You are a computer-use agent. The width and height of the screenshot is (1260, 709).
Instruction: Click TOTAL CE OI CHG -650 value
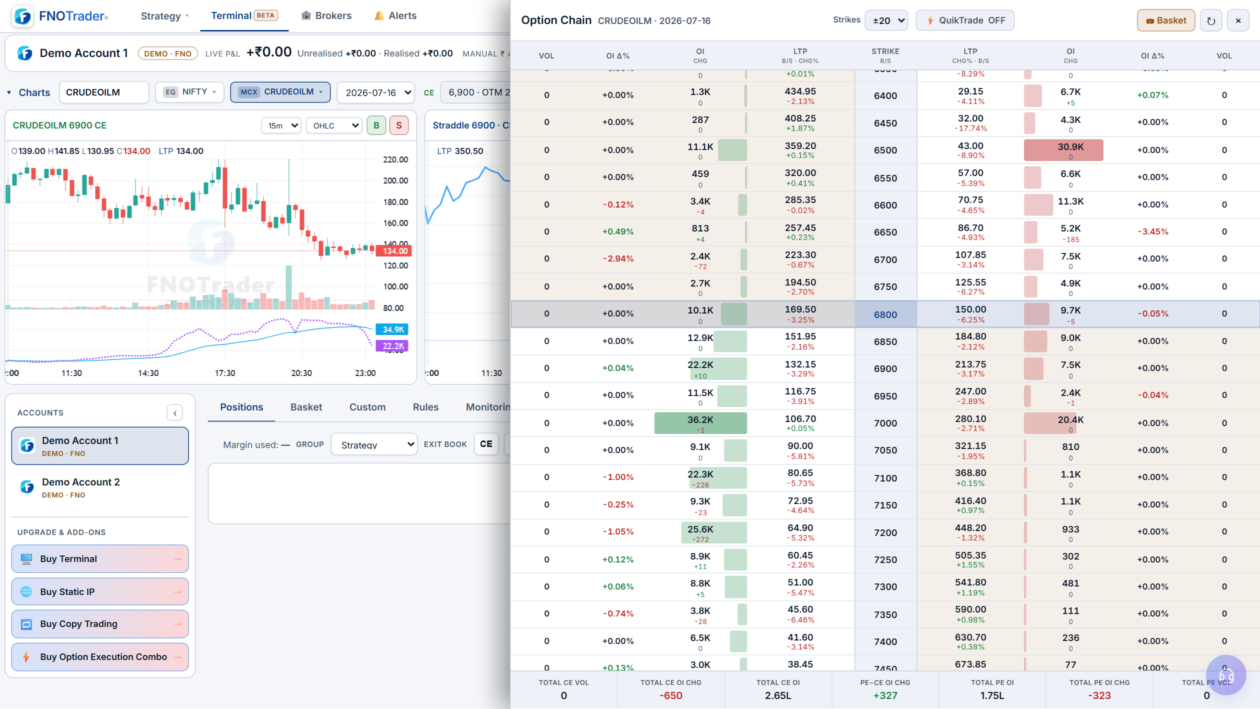[671, 695]
